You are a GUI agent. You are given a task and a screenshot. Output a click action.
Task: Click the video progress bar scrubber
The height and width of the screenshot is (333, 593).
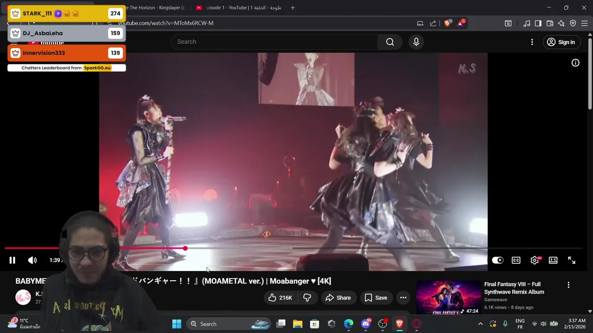[185, 248]
